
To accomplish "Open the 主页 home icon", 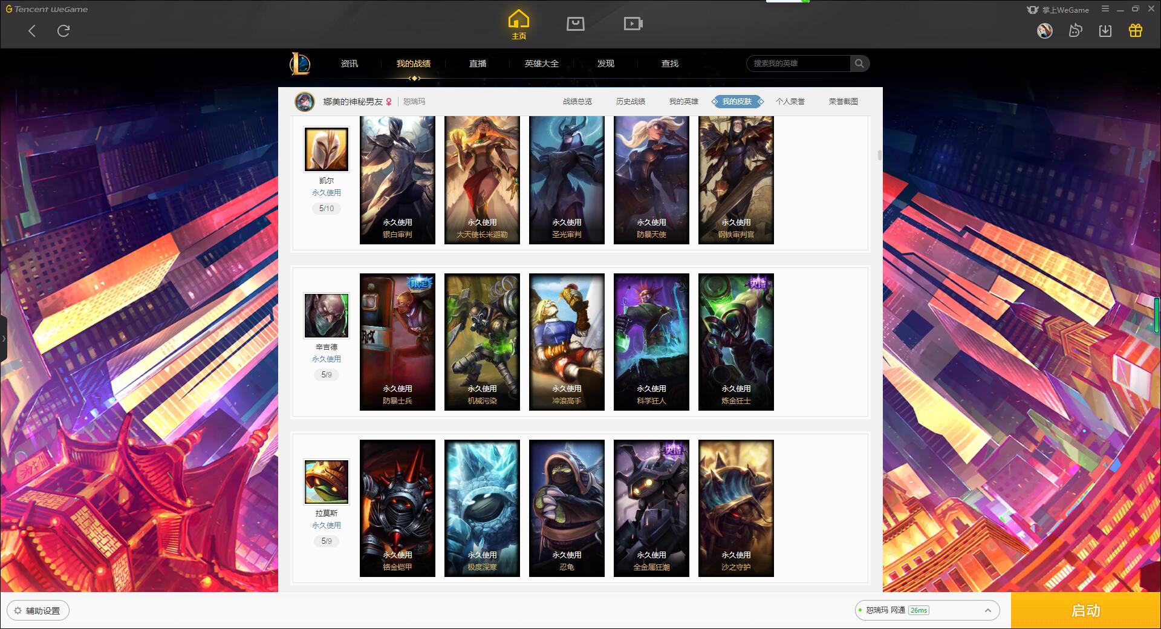I will click(x=519, y=24).
